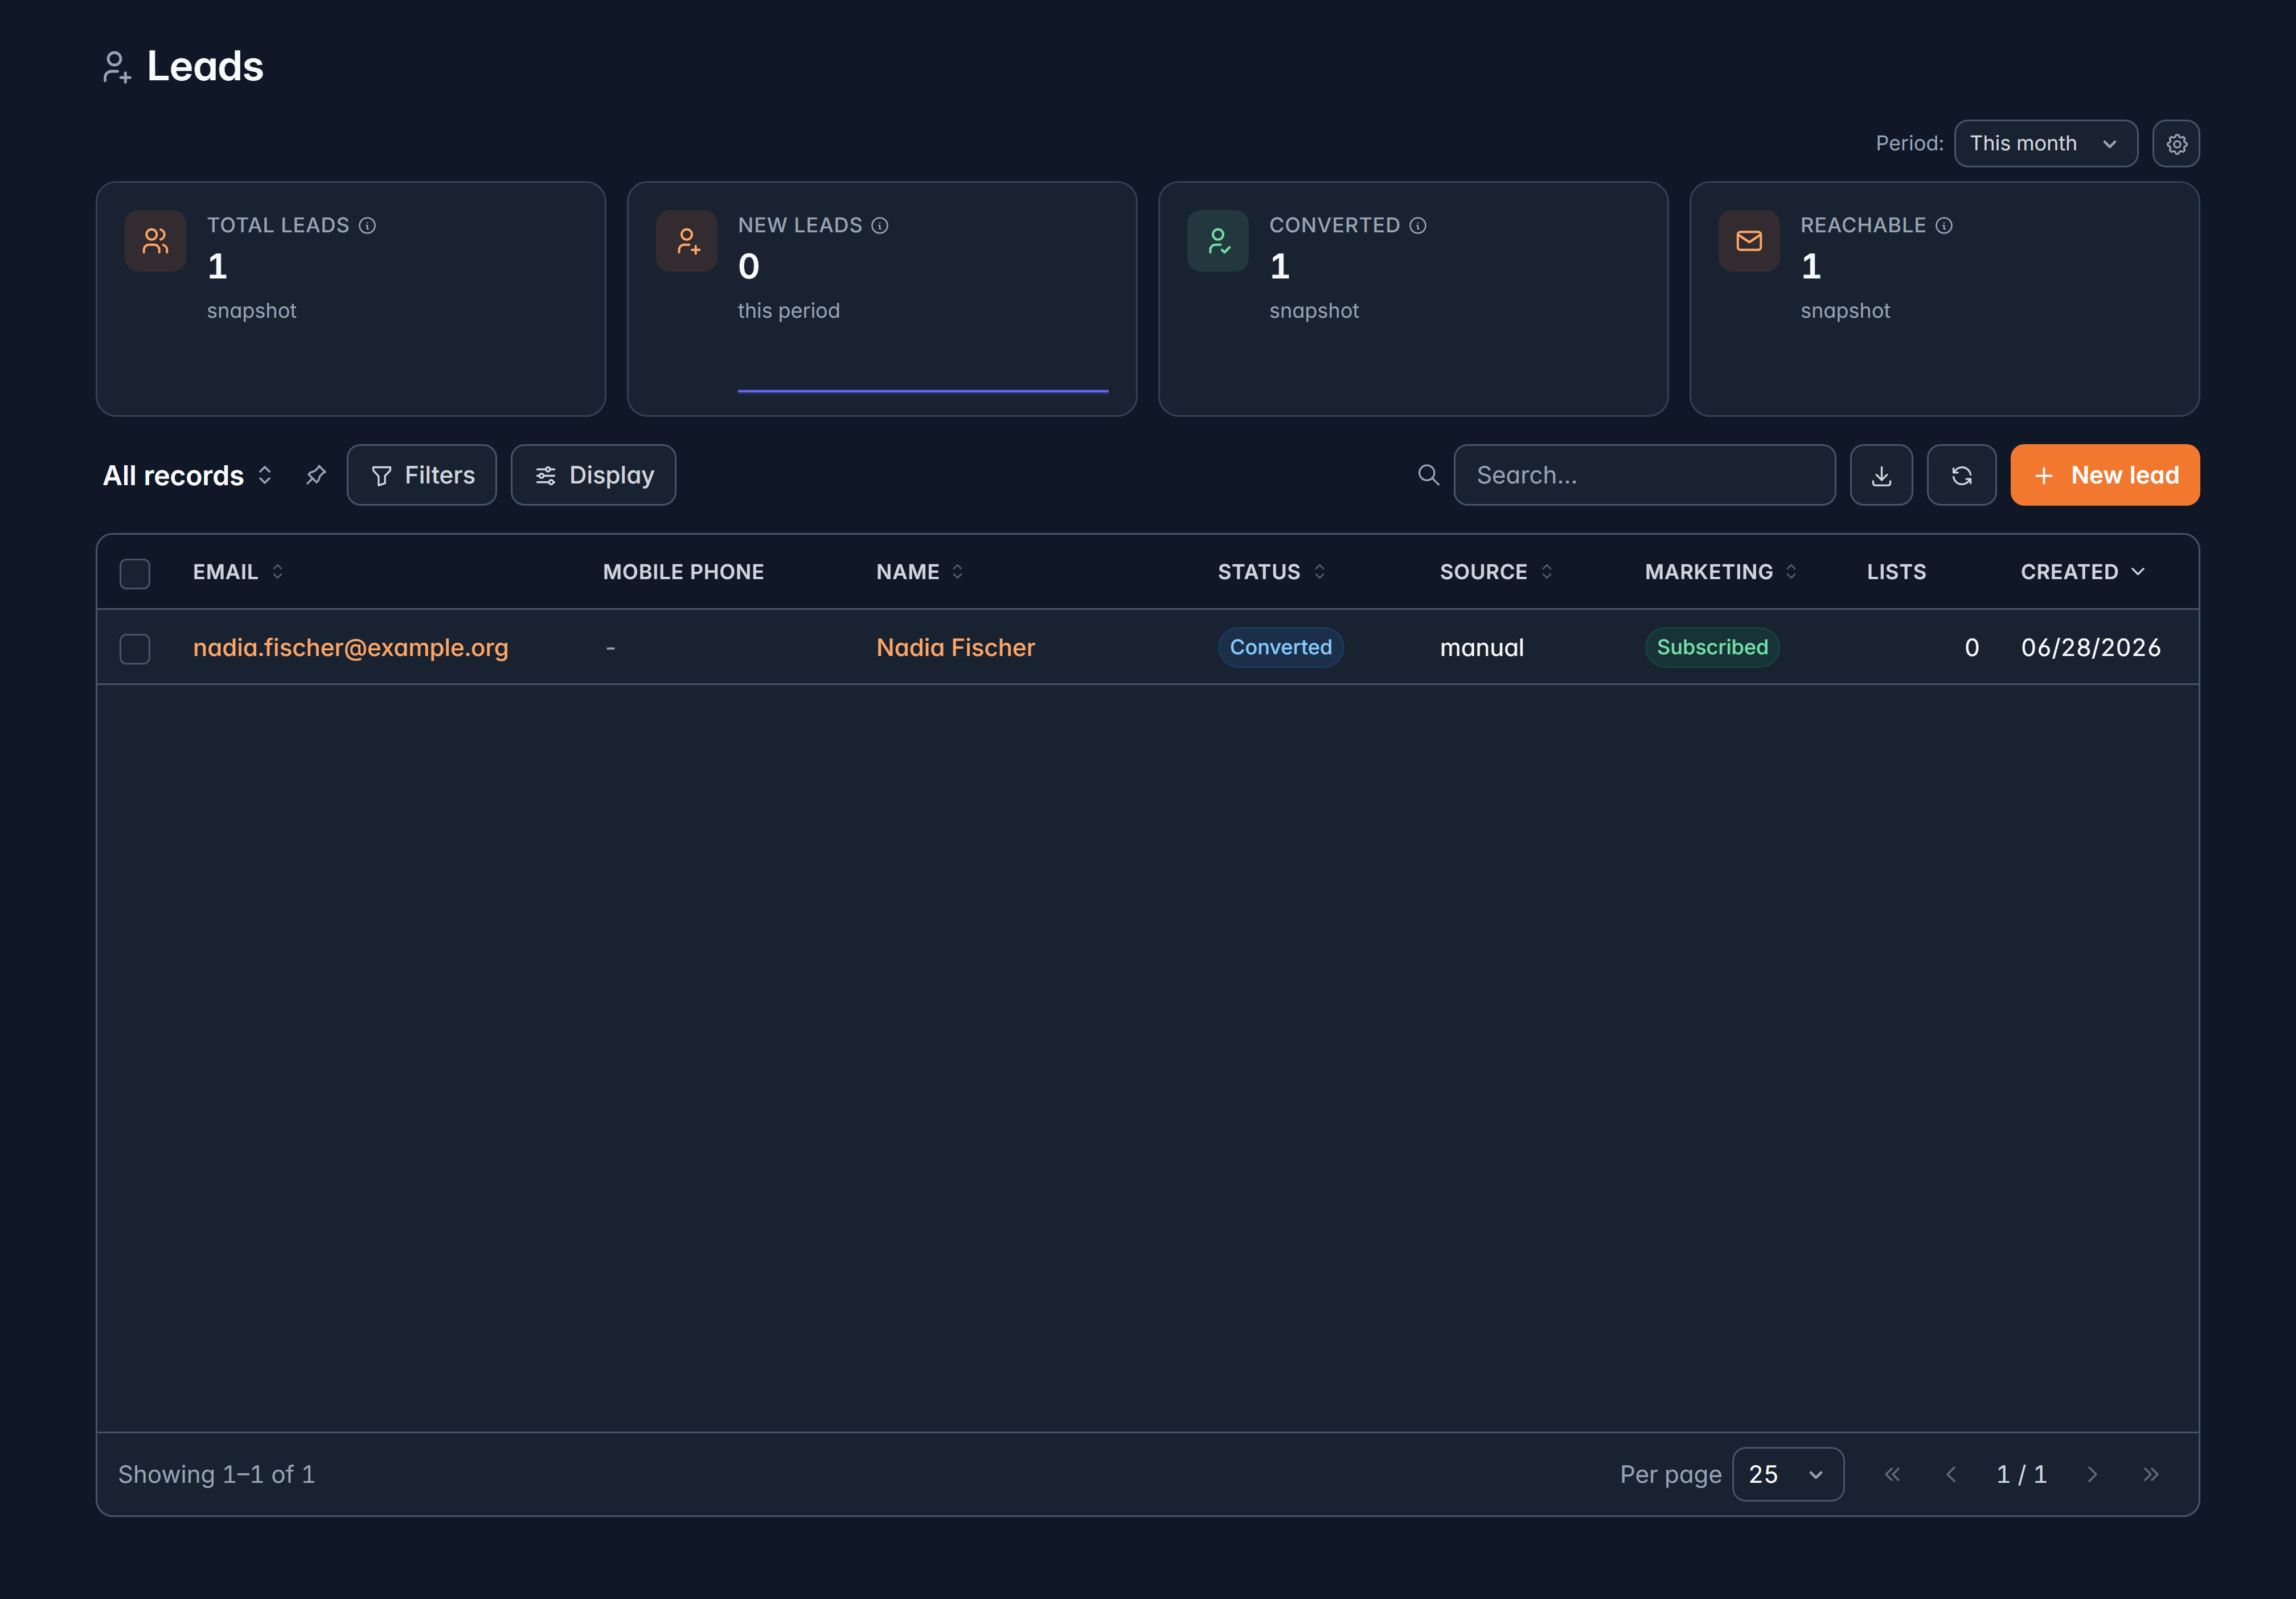Click the Converted status badge

[1281, 647]
